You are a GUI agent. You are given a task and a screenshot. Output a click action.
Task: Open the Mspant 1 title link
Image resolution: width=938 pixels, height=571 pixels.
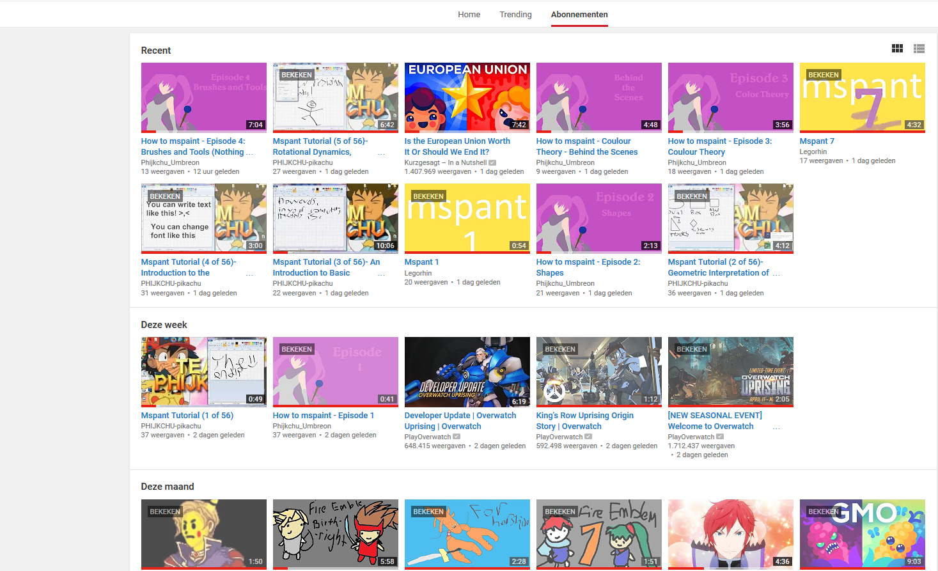(x=421, y=262)
